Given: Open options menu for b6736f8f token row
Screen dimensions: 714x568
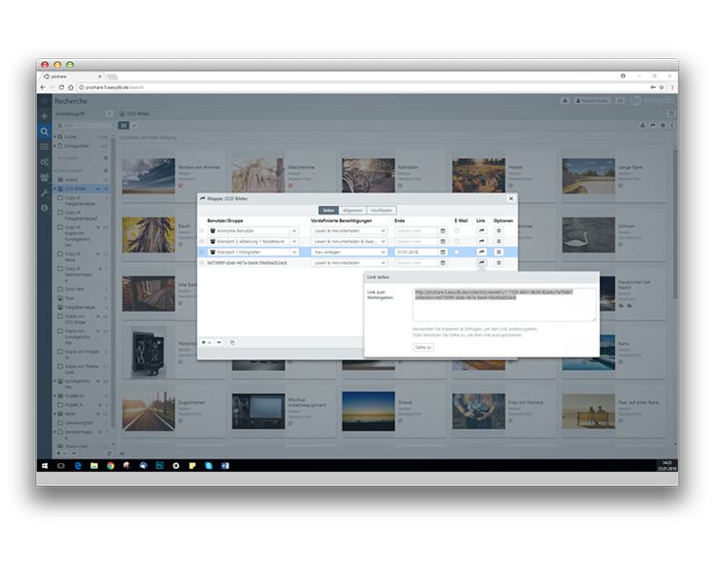Looking at the screenshot, I should click(x=499, y=263).
